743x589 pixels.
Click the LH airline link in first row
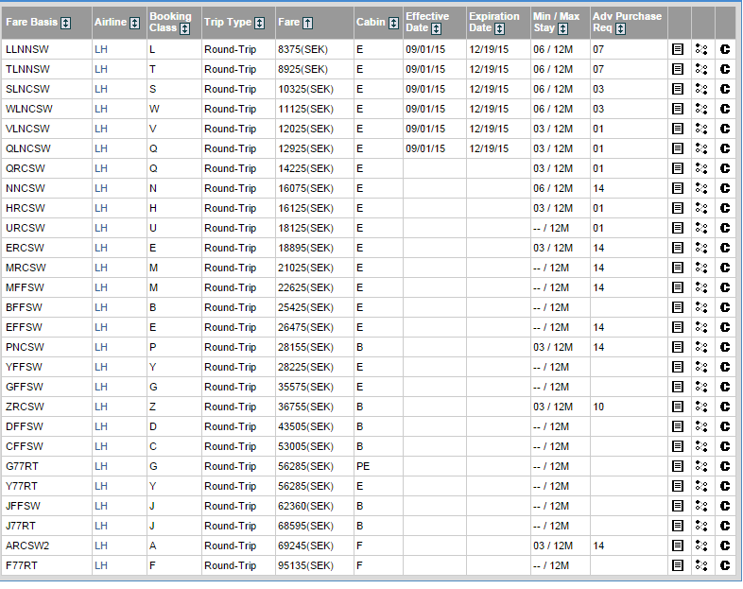(101, 49)
